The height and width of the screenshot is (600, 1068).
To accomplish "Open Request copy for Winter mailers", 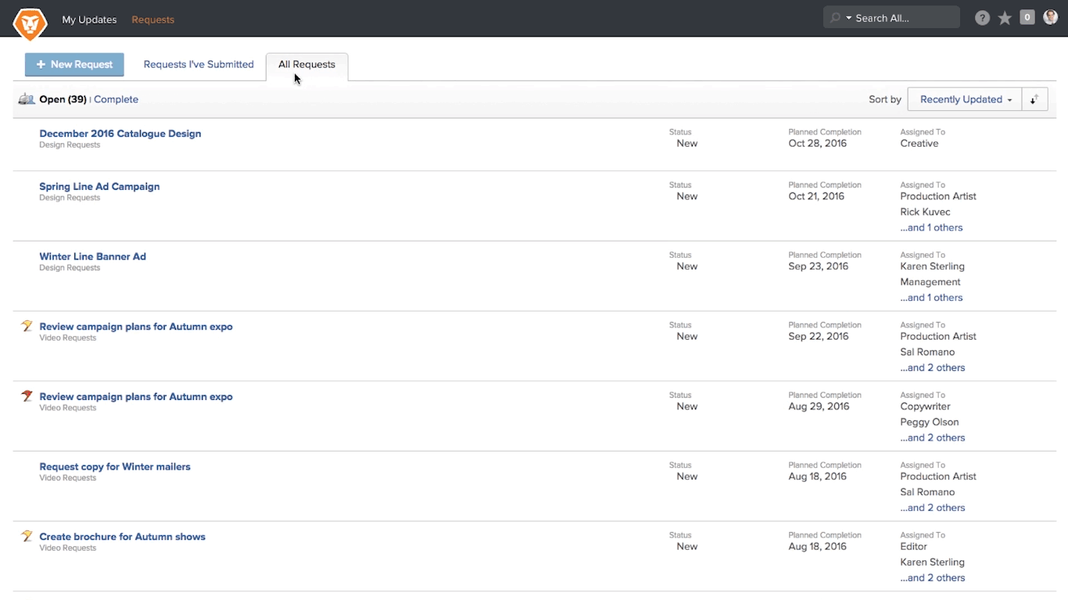I will click(x=115, y=466).
